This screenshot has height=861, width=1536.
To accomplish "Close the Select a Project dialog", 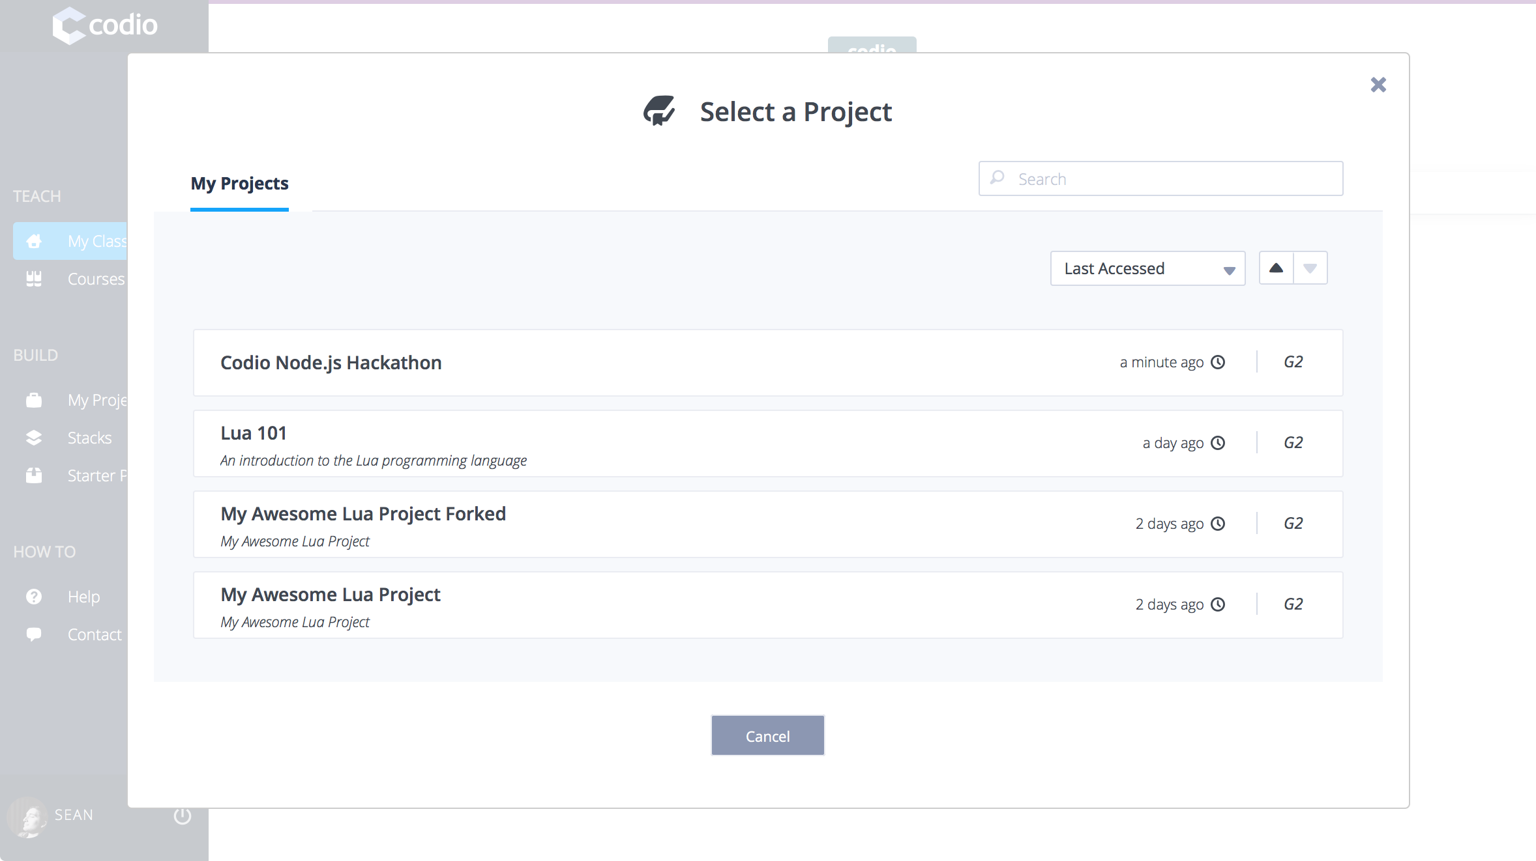I will (1378, 85).
